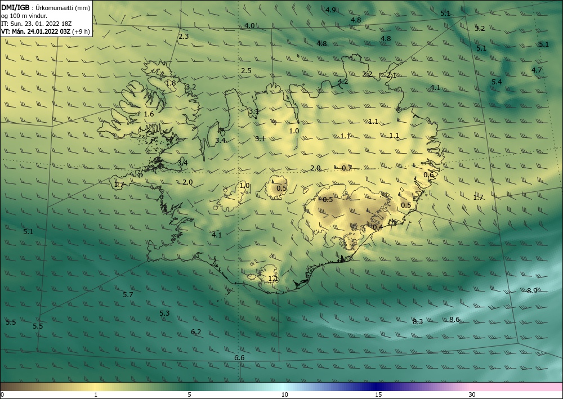Click the precipitable water value 4.9

tap(330, 10)
